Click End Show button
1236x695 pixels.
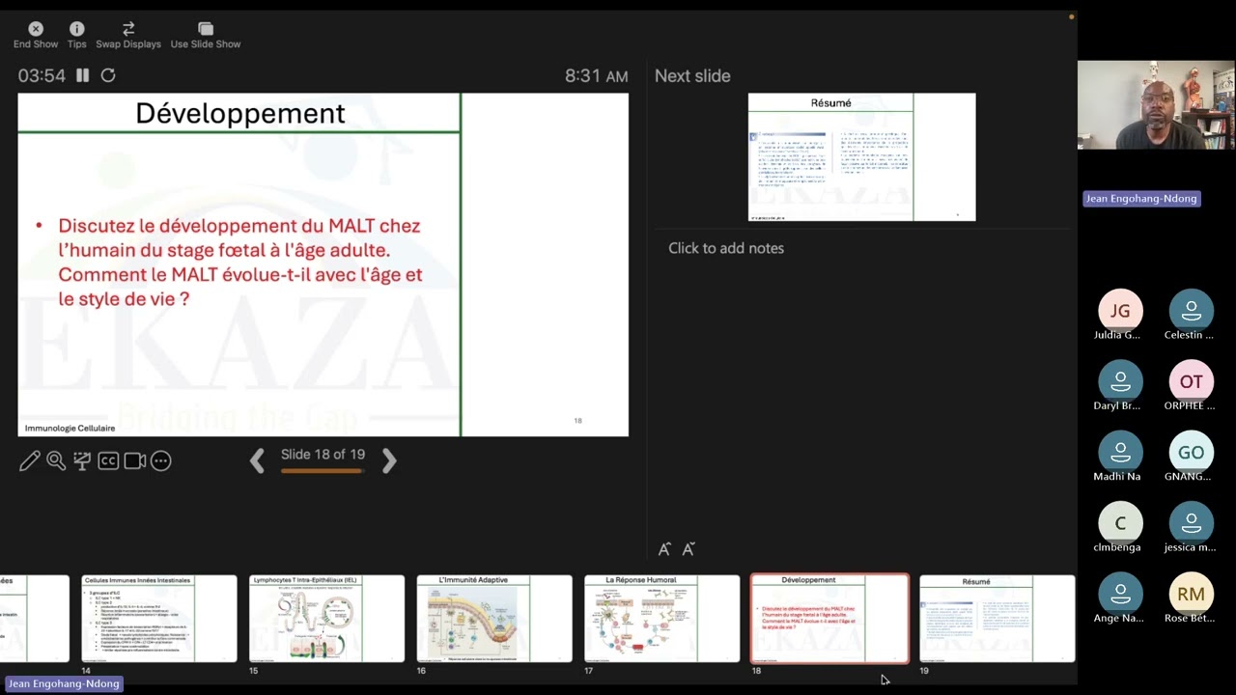[x=36, y=35]
